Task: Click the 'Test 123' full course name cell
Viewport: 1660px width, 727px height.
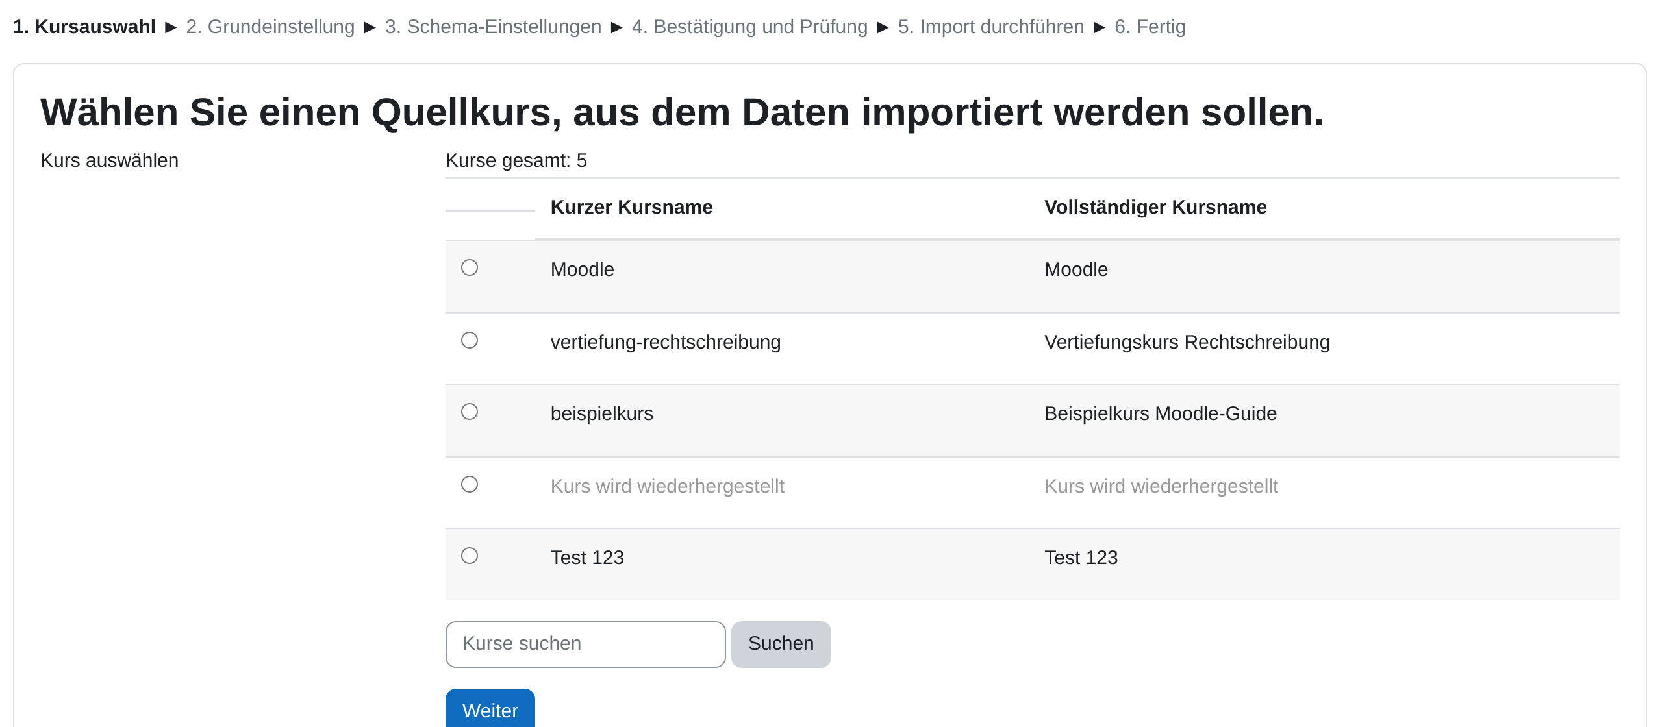Action: (x=1081, y=558)
